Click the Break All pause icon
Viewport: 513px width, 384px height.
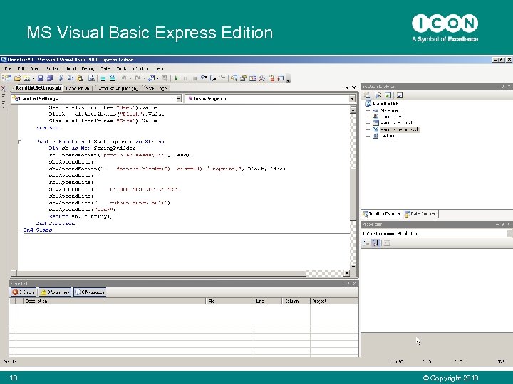pyautogui.click(x=185, y=78)
